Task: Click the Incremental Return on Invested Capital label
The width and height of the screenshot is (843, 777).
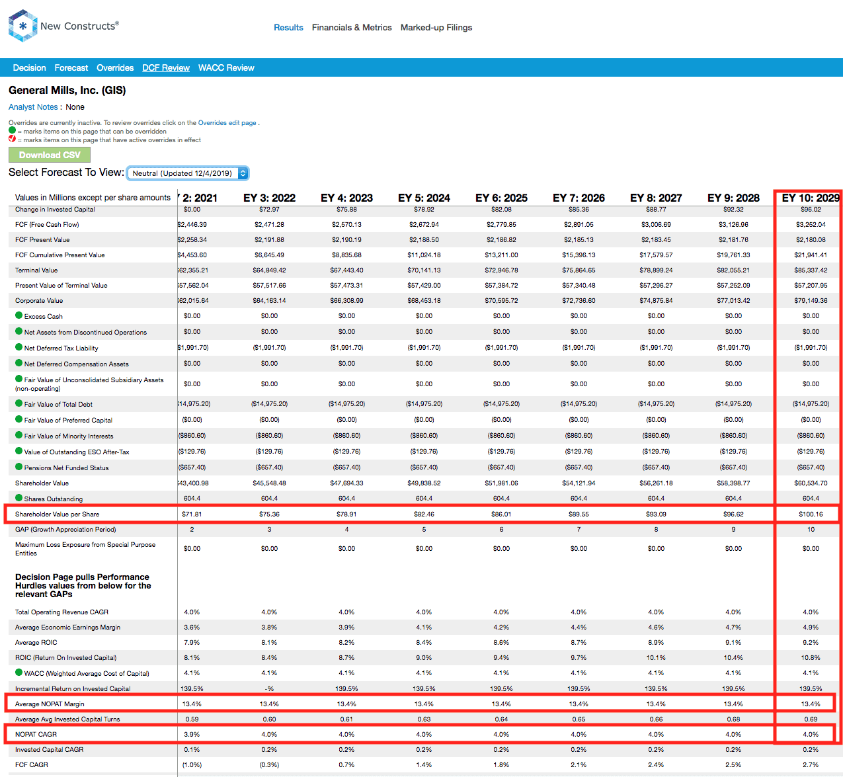Action: click(73, 688)
